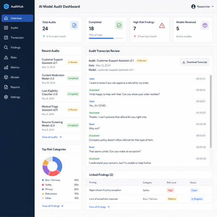Select Loan Eligibility Classifier v1.0 audit row
The width and height of the screenshot is (217, 217).
61,95
